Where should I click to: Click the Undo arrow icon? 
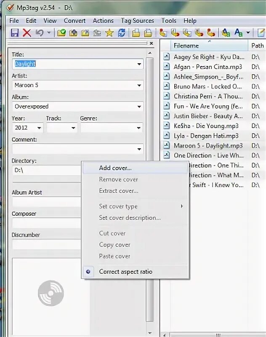click(39, 33)
